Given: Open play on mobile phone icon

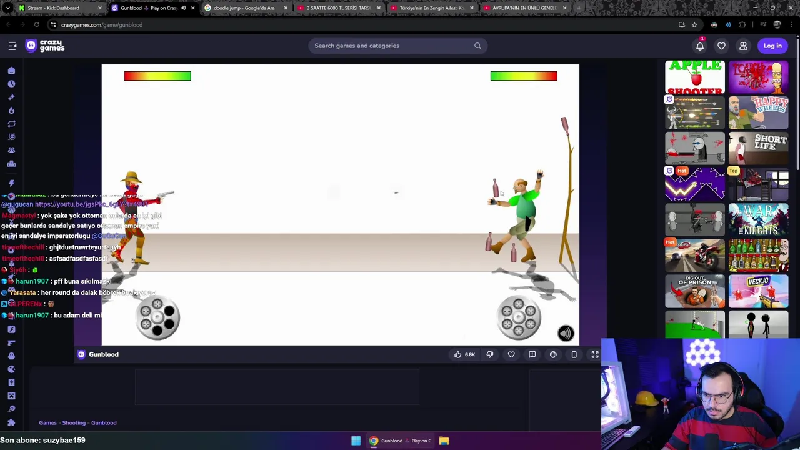Looking at the screenshot, I should tap(574, 354).
